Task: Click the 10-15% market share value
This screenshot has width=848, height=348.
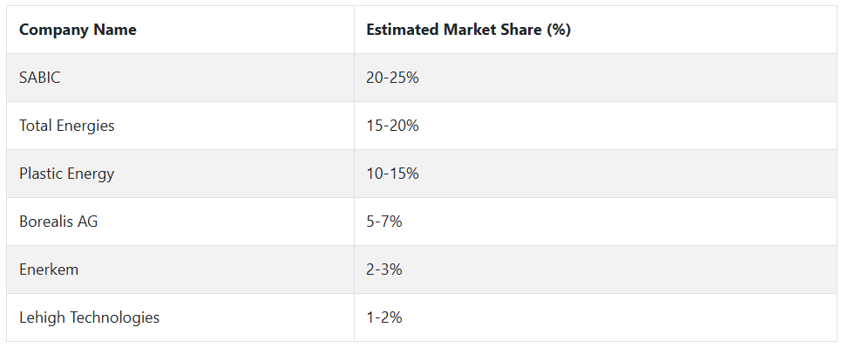Action: 393,174
